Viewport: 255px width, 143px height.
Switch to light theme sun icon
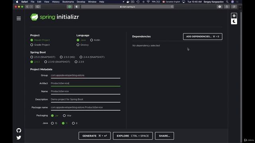234,16
